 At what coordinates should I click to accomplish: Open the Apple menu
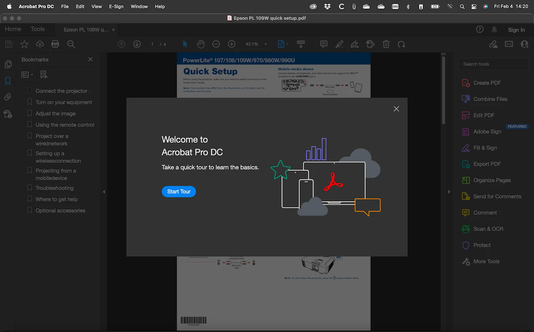tap(9, 7)
